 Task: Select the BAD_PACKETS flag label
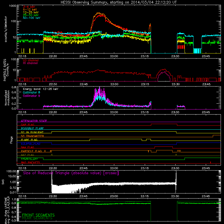[x=31, y=162]
